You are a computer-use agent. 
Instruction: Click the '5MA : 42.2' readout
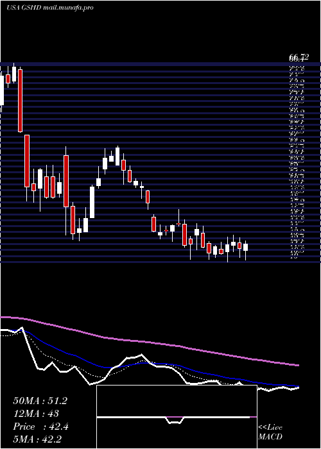click(37, 439)
